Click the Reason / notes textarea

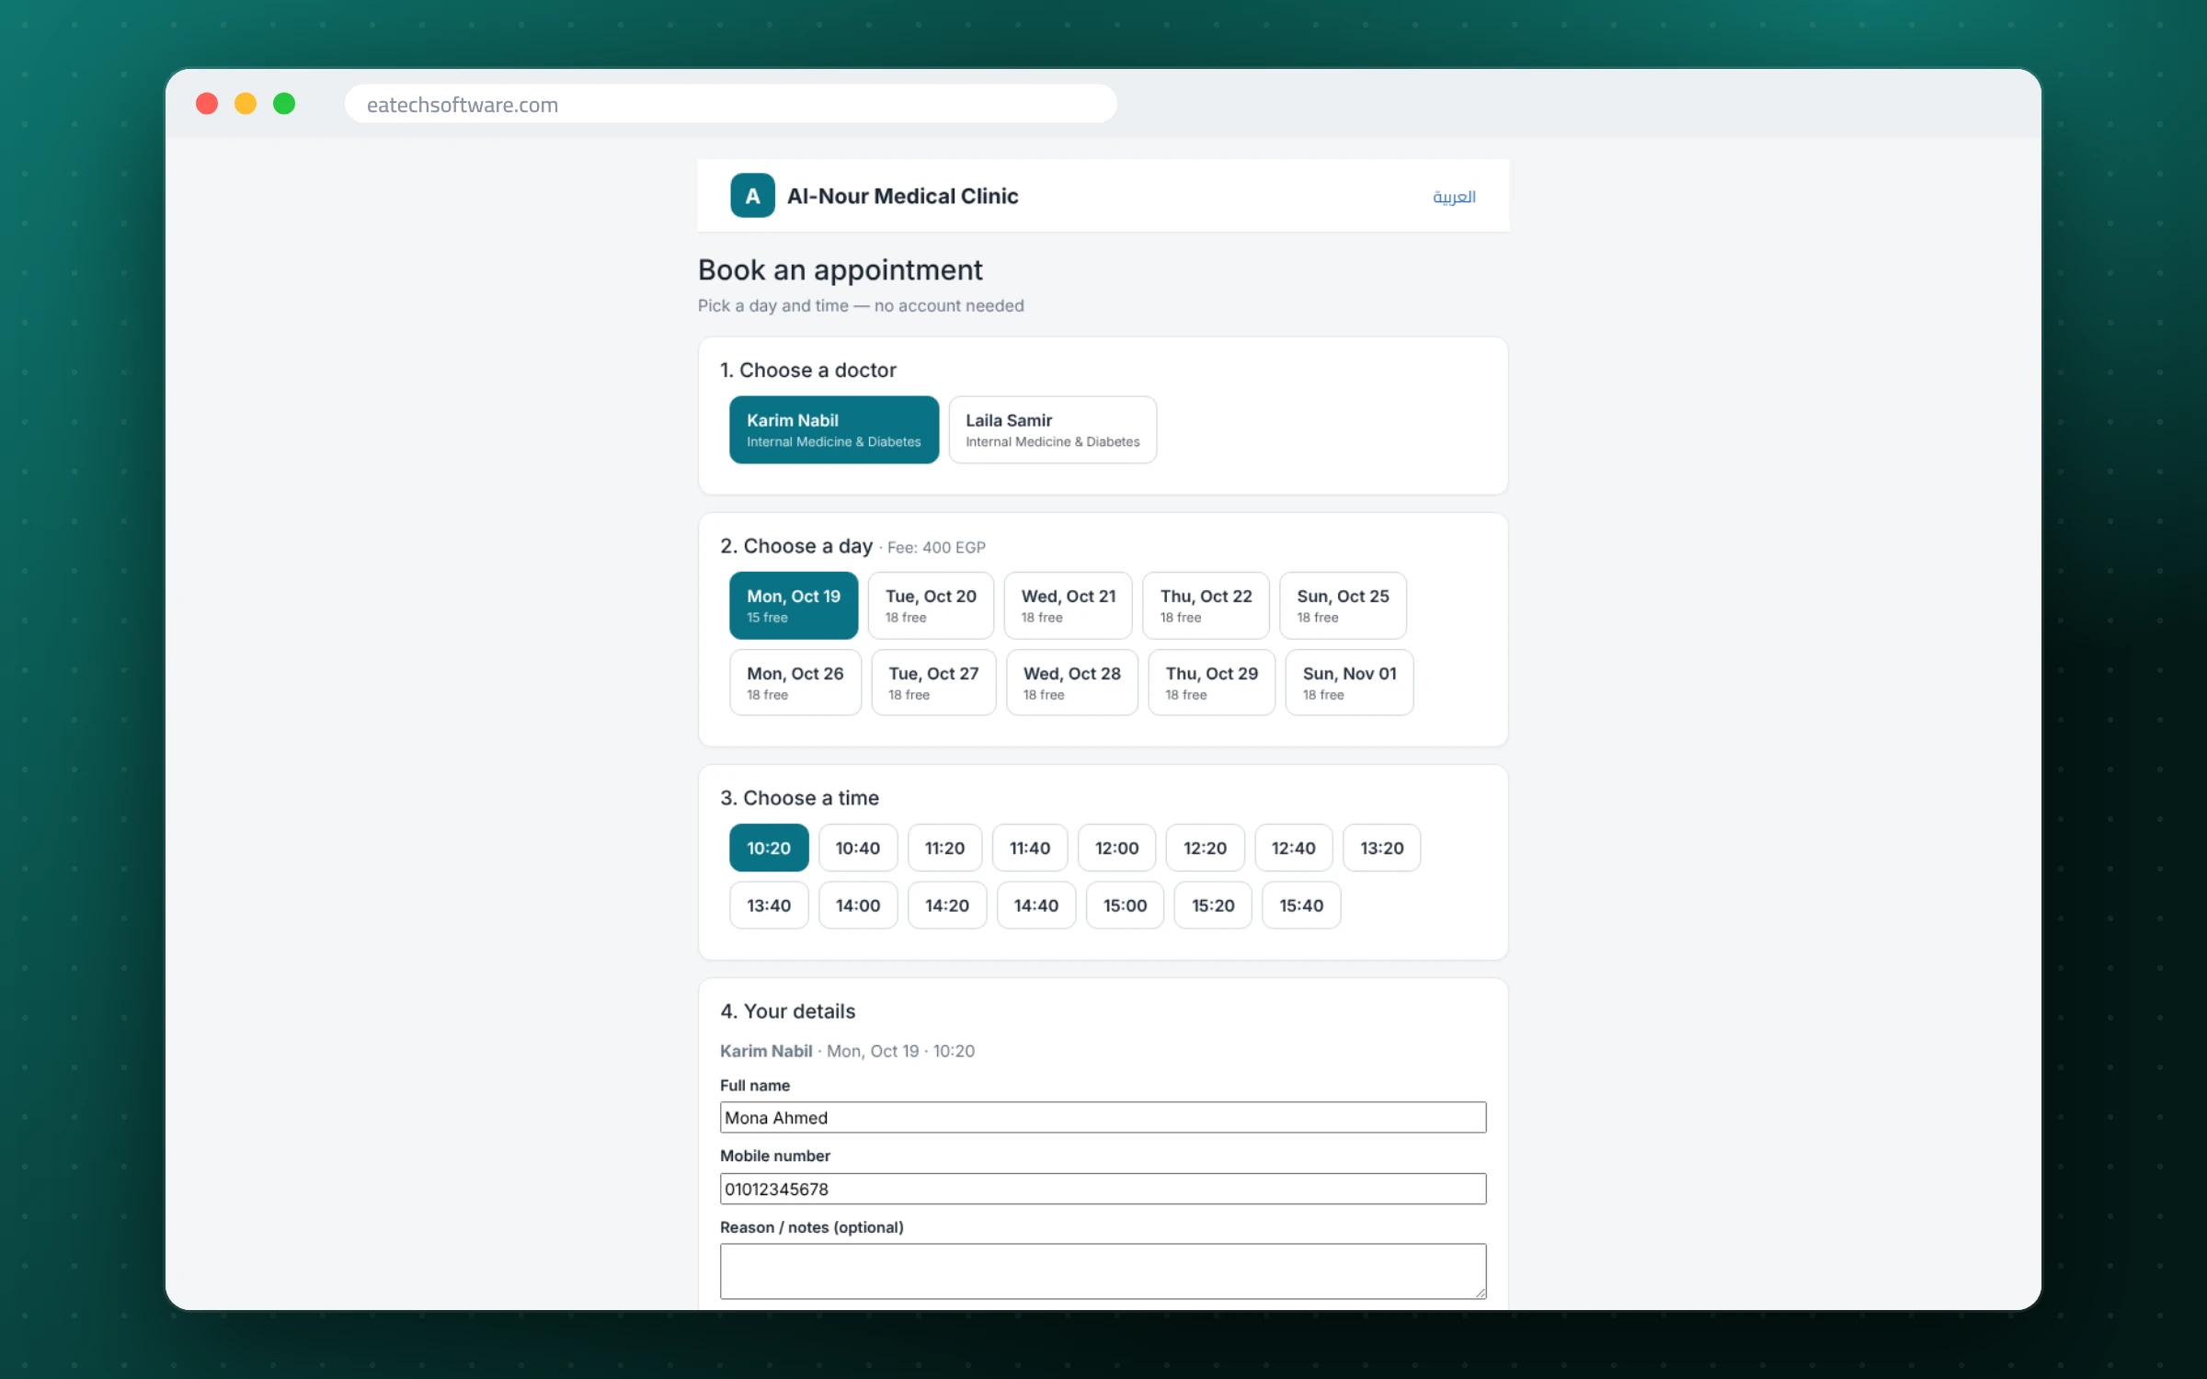point(1103,1271)
